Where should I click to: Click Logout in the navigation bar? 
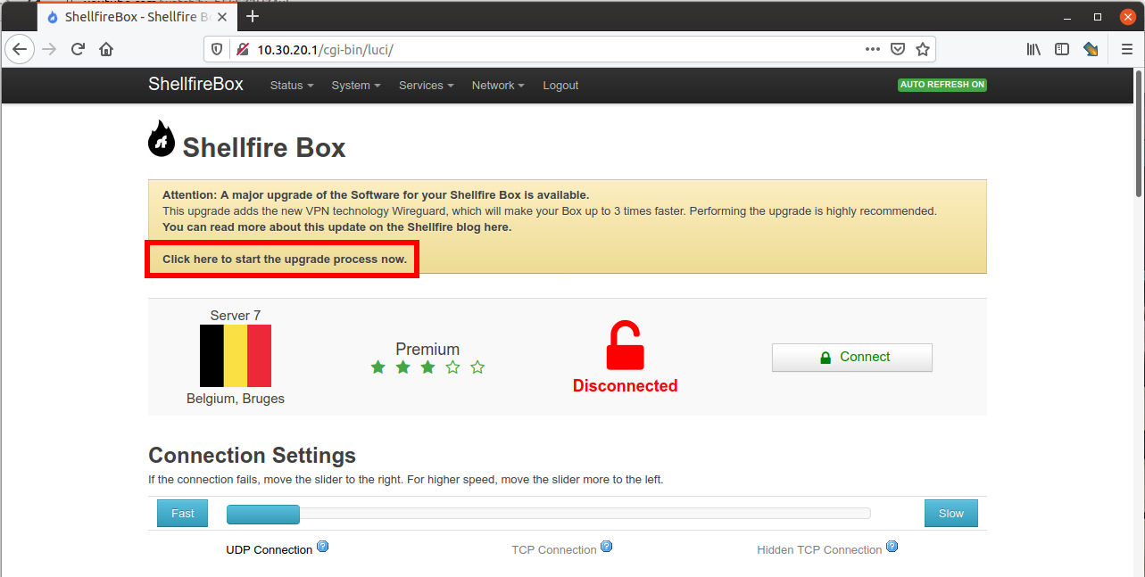(560, 86)
